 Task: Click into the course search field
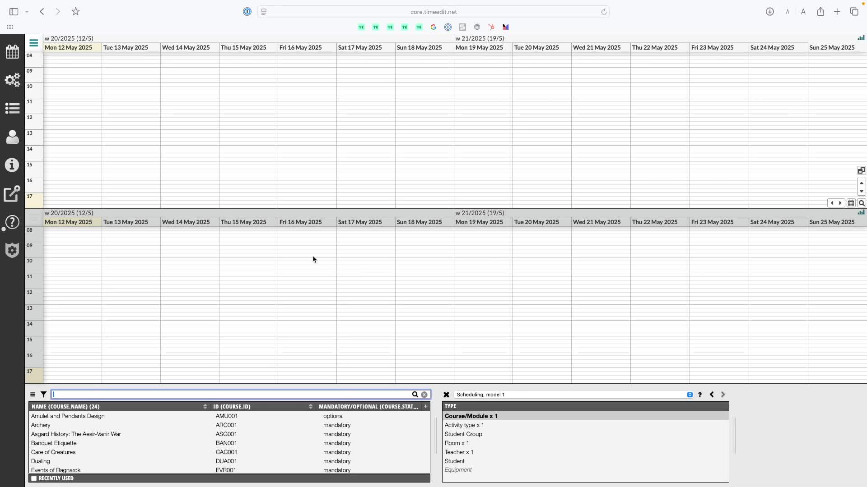(x=230, y=395)
